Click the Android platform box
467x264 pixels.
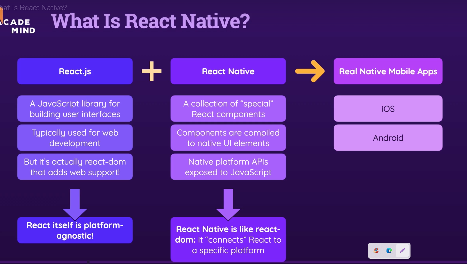pyautogui.click(x=388, y=138)
